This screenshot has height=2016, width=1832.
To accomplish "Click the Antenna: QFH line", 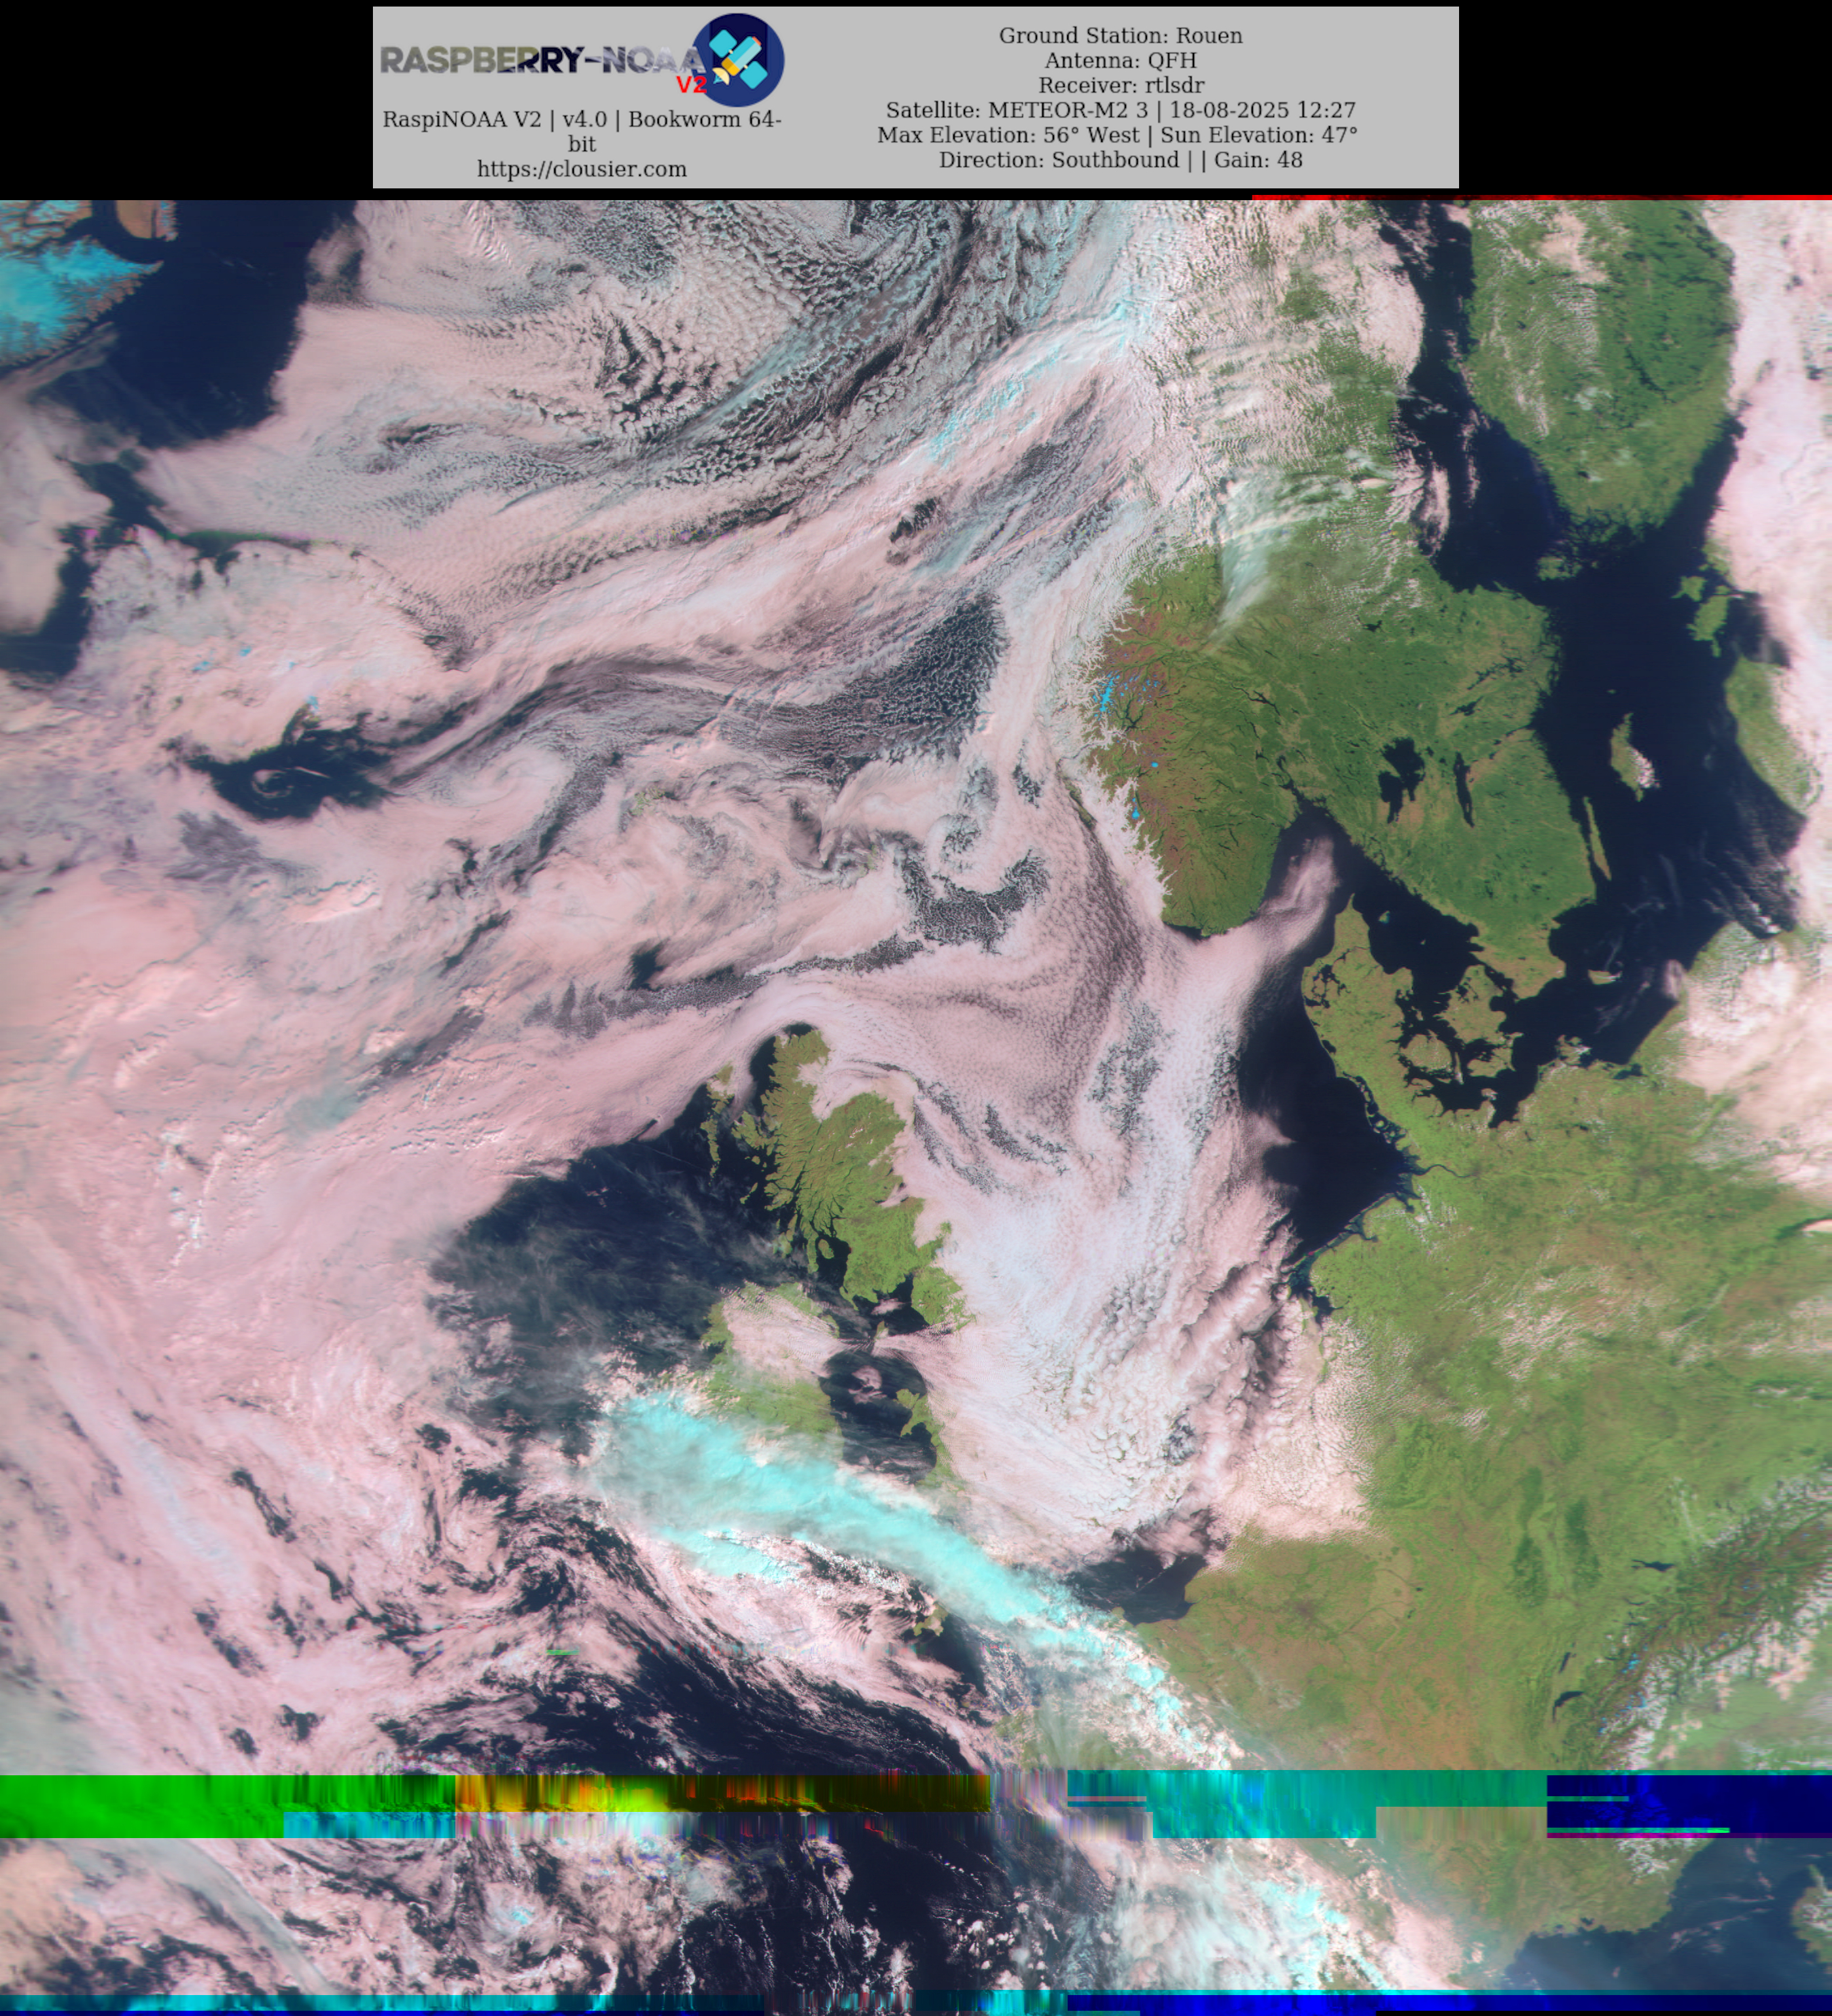I will click(x=1120, y=60).
